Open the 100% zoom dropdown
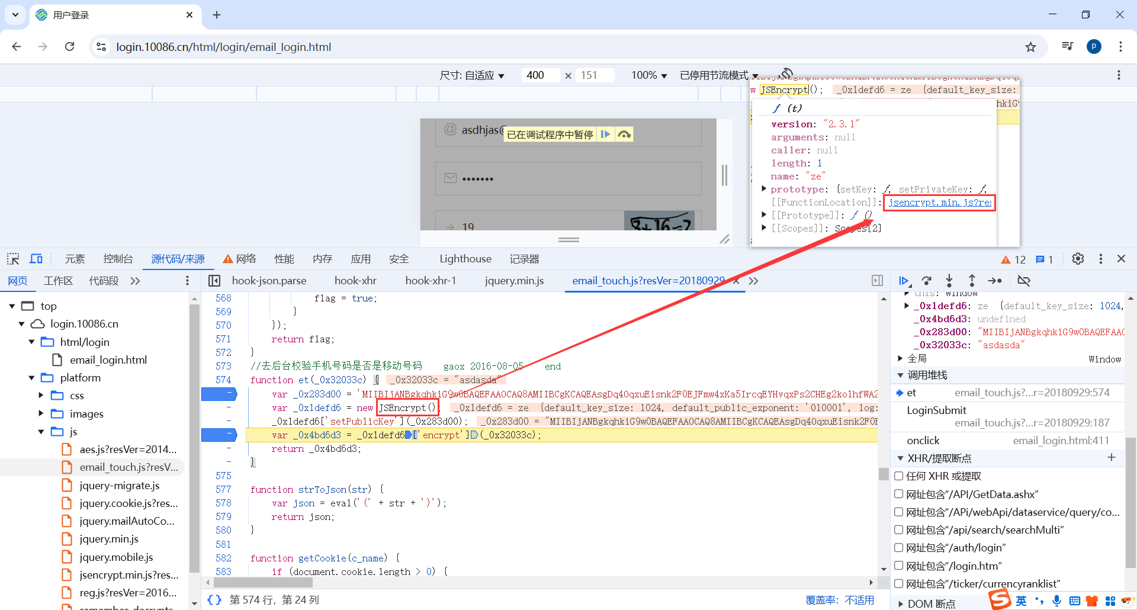The height and width of the screenshot is (610, 1137). point(649,75)
